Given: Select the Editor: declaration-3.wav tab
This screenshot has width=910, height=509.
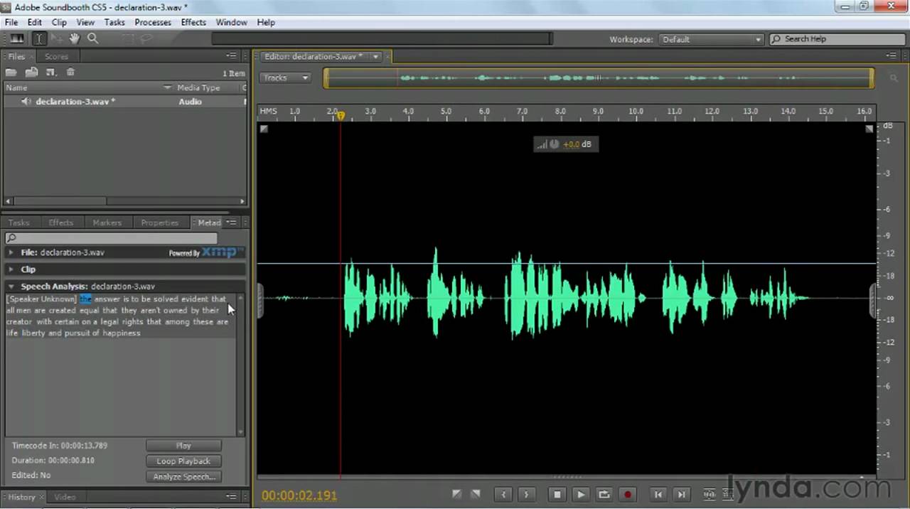Looking at the screenshot, I should pos(314,56).
